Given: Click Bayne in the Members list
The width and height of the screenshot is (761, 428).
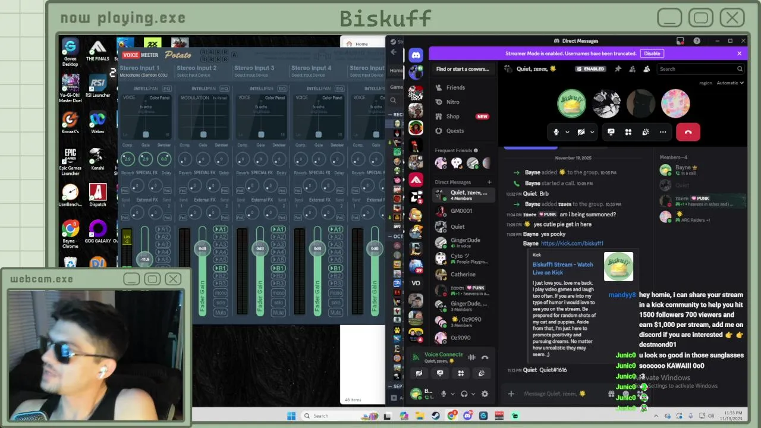Looking at the screenshot, I should click(702, 169).
